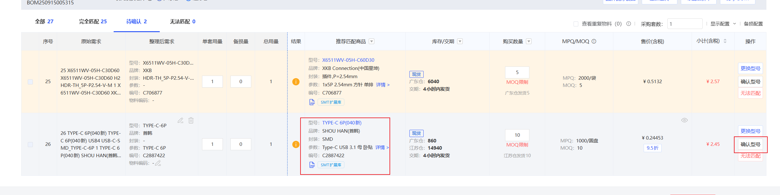This screenshot has height=195, width=780.
Task: Click info icon next to MPQ/MOQ header
Action: [594, 41]
